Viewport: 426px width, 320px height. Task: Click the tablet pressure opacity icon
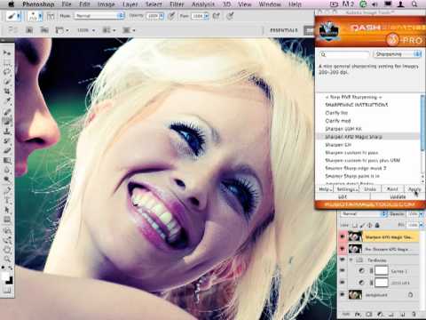(x=171, y=16)
